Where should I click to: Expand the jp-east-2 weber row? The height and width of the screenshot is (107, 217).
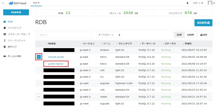[x=39, y=97]
